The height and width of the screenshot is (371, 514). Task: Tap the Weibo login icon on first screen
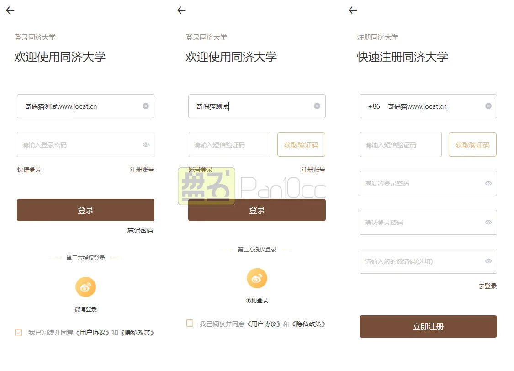(x=85, y=287)
